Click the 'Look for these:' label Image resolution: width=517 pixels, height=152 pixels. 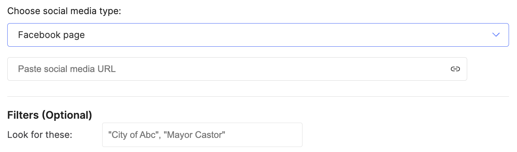point(40,135)
